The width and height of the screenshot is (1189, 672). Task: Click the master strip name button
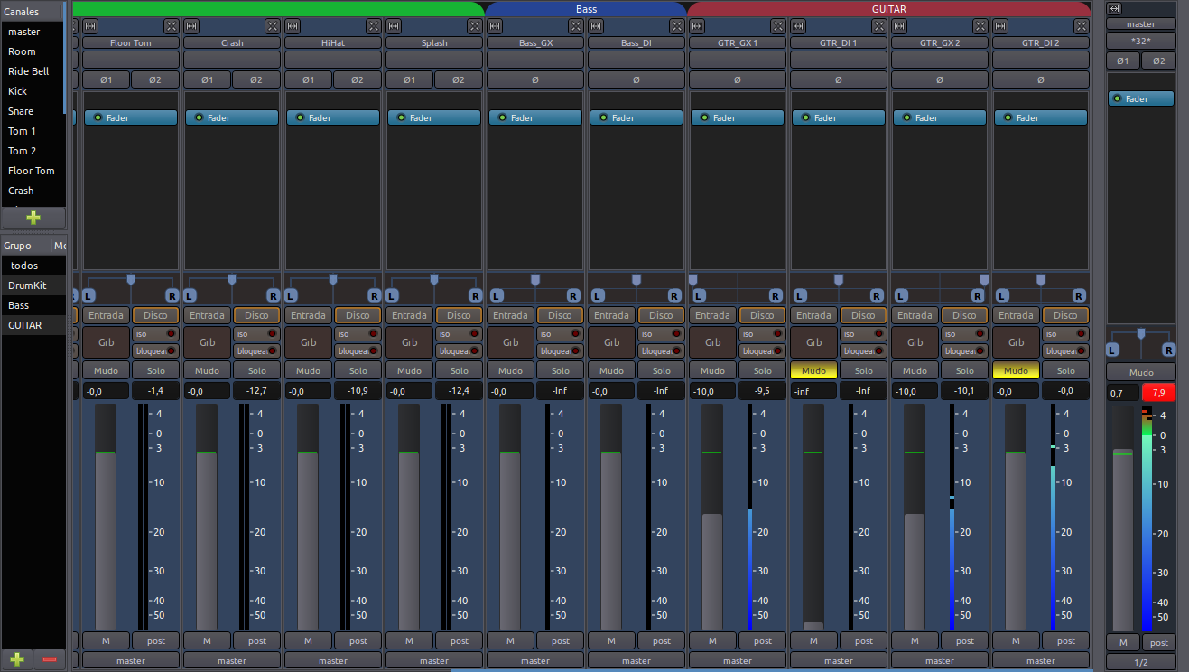(x=1141, y=24)
